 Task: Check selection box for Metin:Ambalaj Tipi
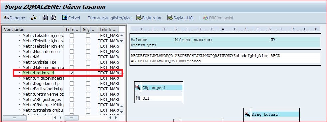click(x=88, y=62)
